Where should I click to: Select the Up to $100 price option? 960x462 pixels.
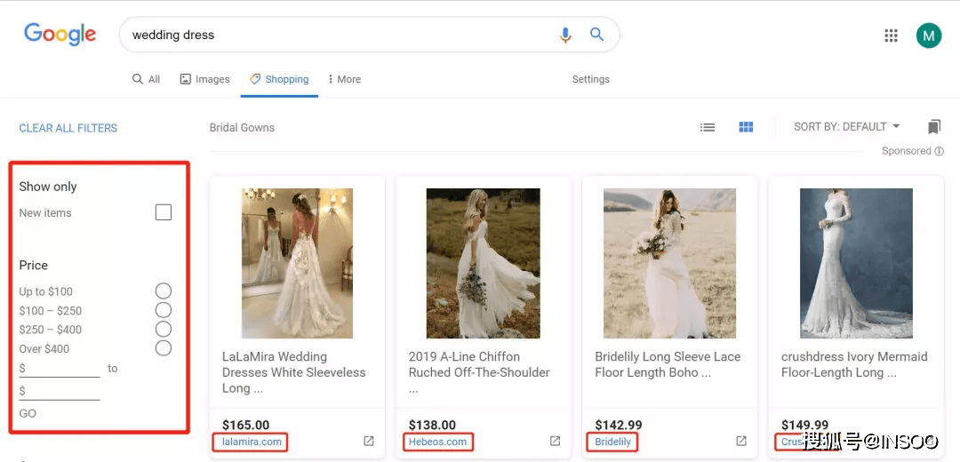click(164, 291)
